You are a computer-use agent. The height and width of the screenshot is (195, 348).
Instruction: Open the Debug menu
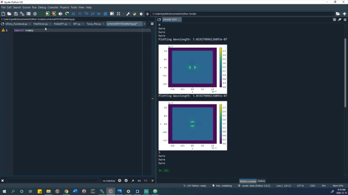[42, 7]
